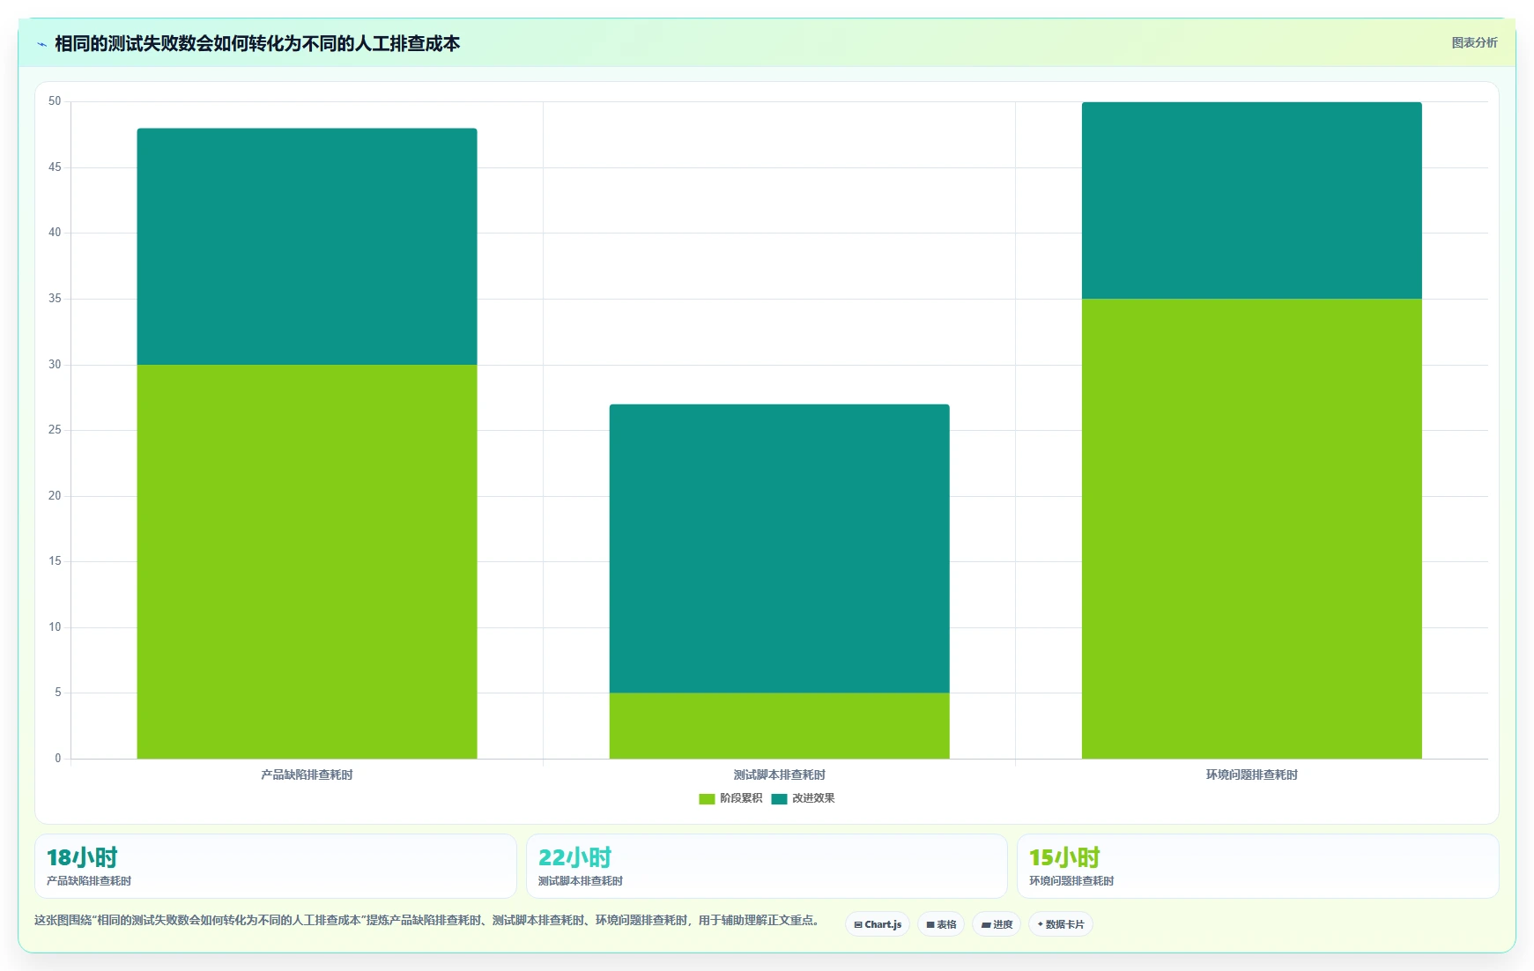1534x971 pixels.
Task: Click the Chart.js tag
Action: pyautogui.click(x=878, y=924)
